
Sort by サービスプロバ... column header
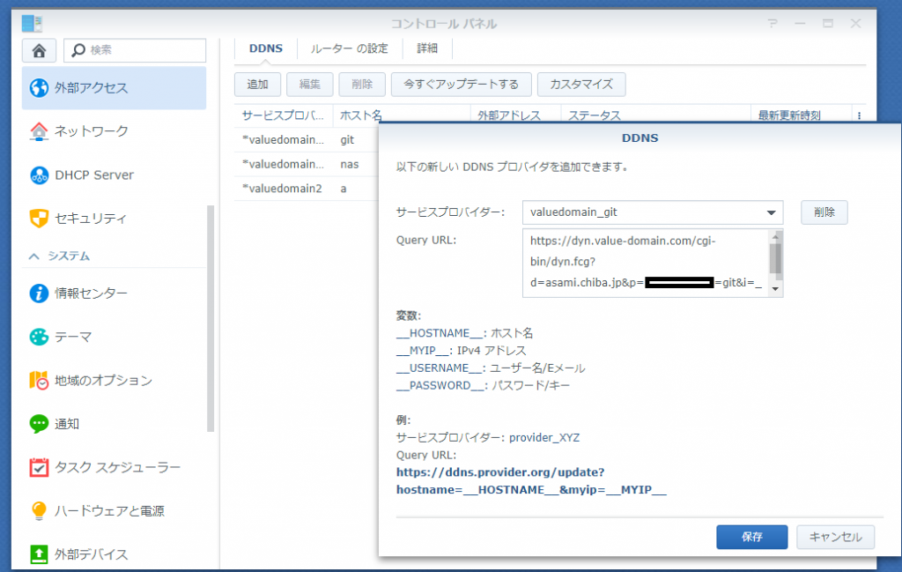click(x=284, y=115)
